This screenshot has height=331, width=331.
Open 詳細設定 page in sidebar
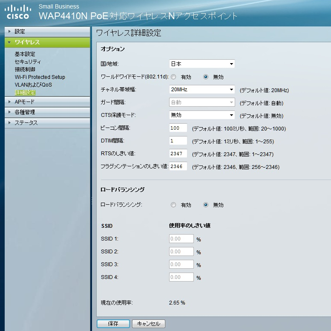pos(25,93)
